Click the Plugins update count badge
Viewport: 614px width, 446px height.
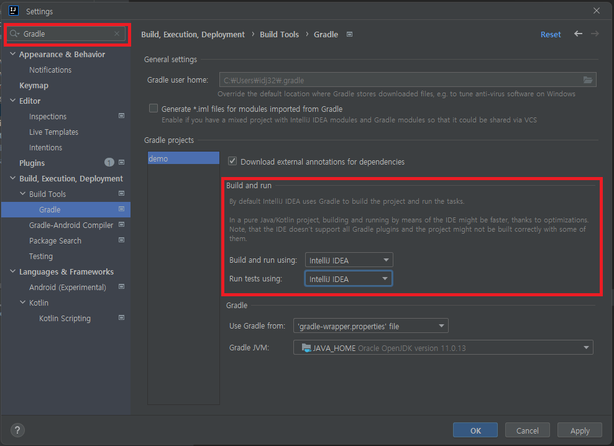[x=109, y=163]
